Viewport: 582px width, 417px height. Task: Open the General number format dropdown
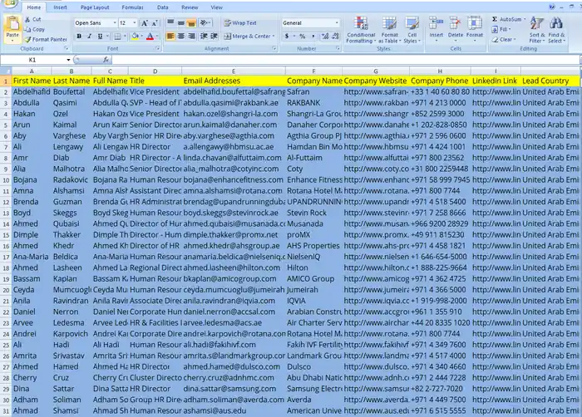[x=337, y=23]
